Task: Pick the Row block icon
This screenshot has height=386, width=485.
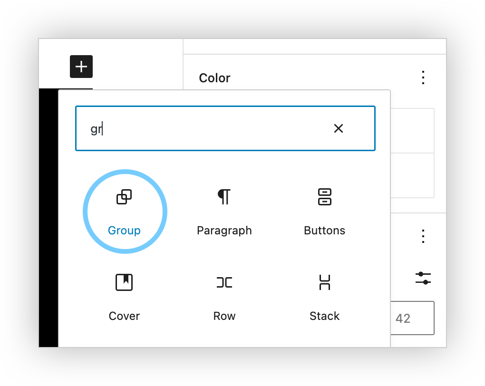Action: [224, 282]
